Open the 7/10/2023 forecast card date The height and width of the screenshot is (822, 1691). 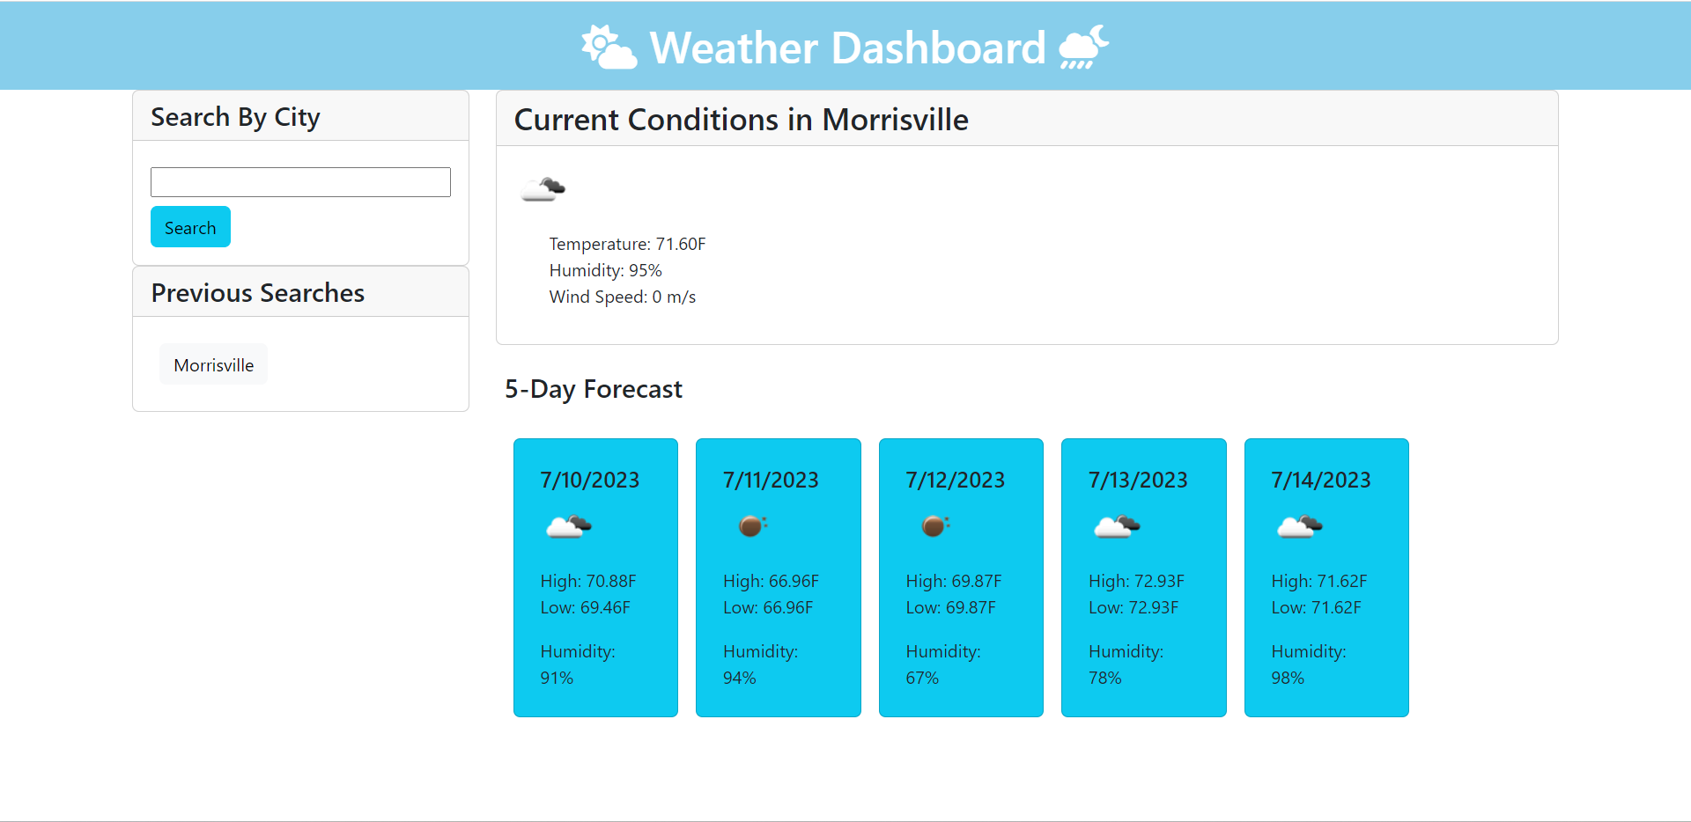(590, 480)
